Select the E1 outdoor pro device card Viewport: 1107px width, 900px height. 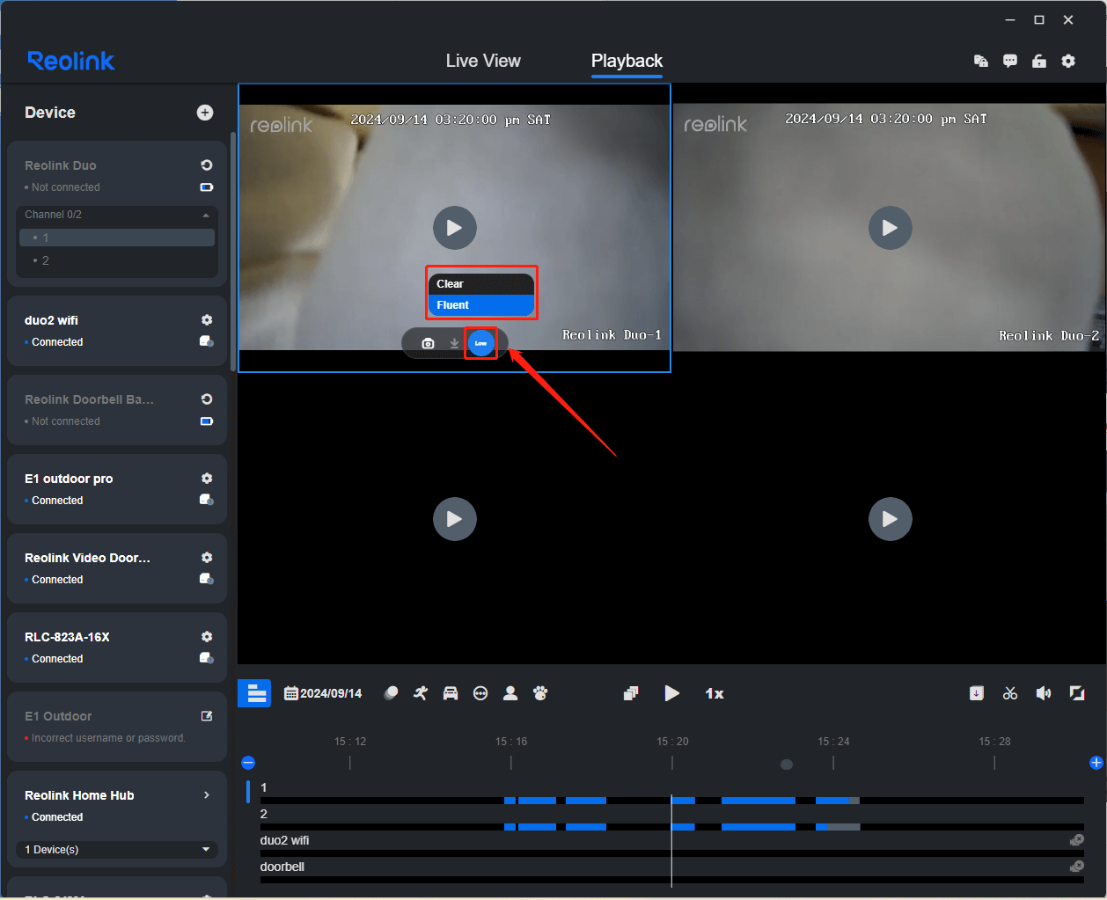[117, 489]
